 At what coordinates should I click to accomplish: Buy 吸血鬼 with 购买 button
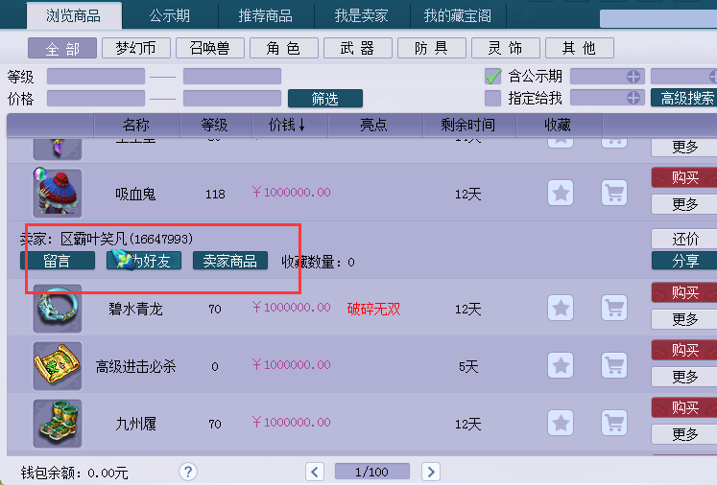click(x=684, y=177)
